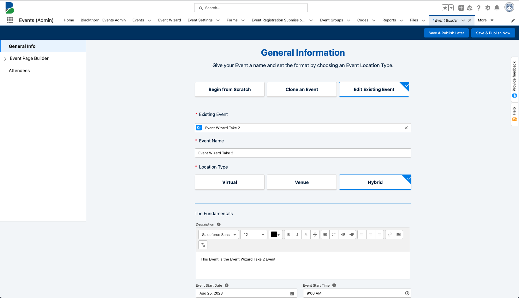This screenshot has height=298, width=519.
Task: Select General Info in sidebar
Action: click(x=43, y=46)
